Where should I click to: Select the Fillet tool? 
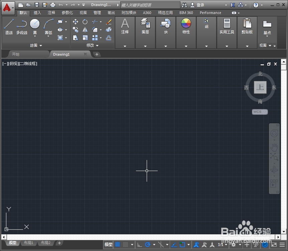95,30
